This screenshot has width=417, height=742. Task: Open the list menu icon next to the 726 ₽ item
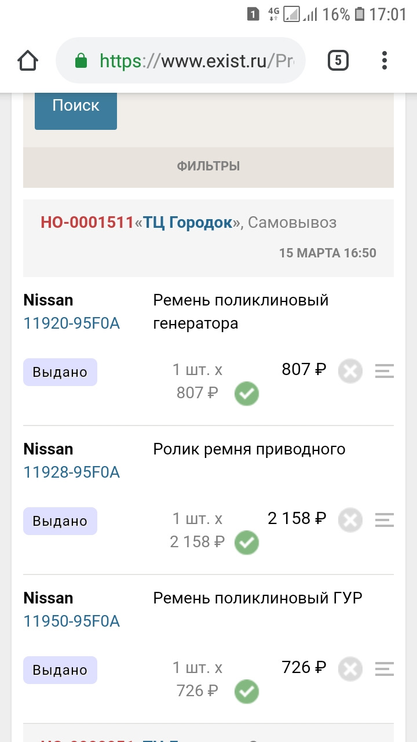[x=383, y=669]
